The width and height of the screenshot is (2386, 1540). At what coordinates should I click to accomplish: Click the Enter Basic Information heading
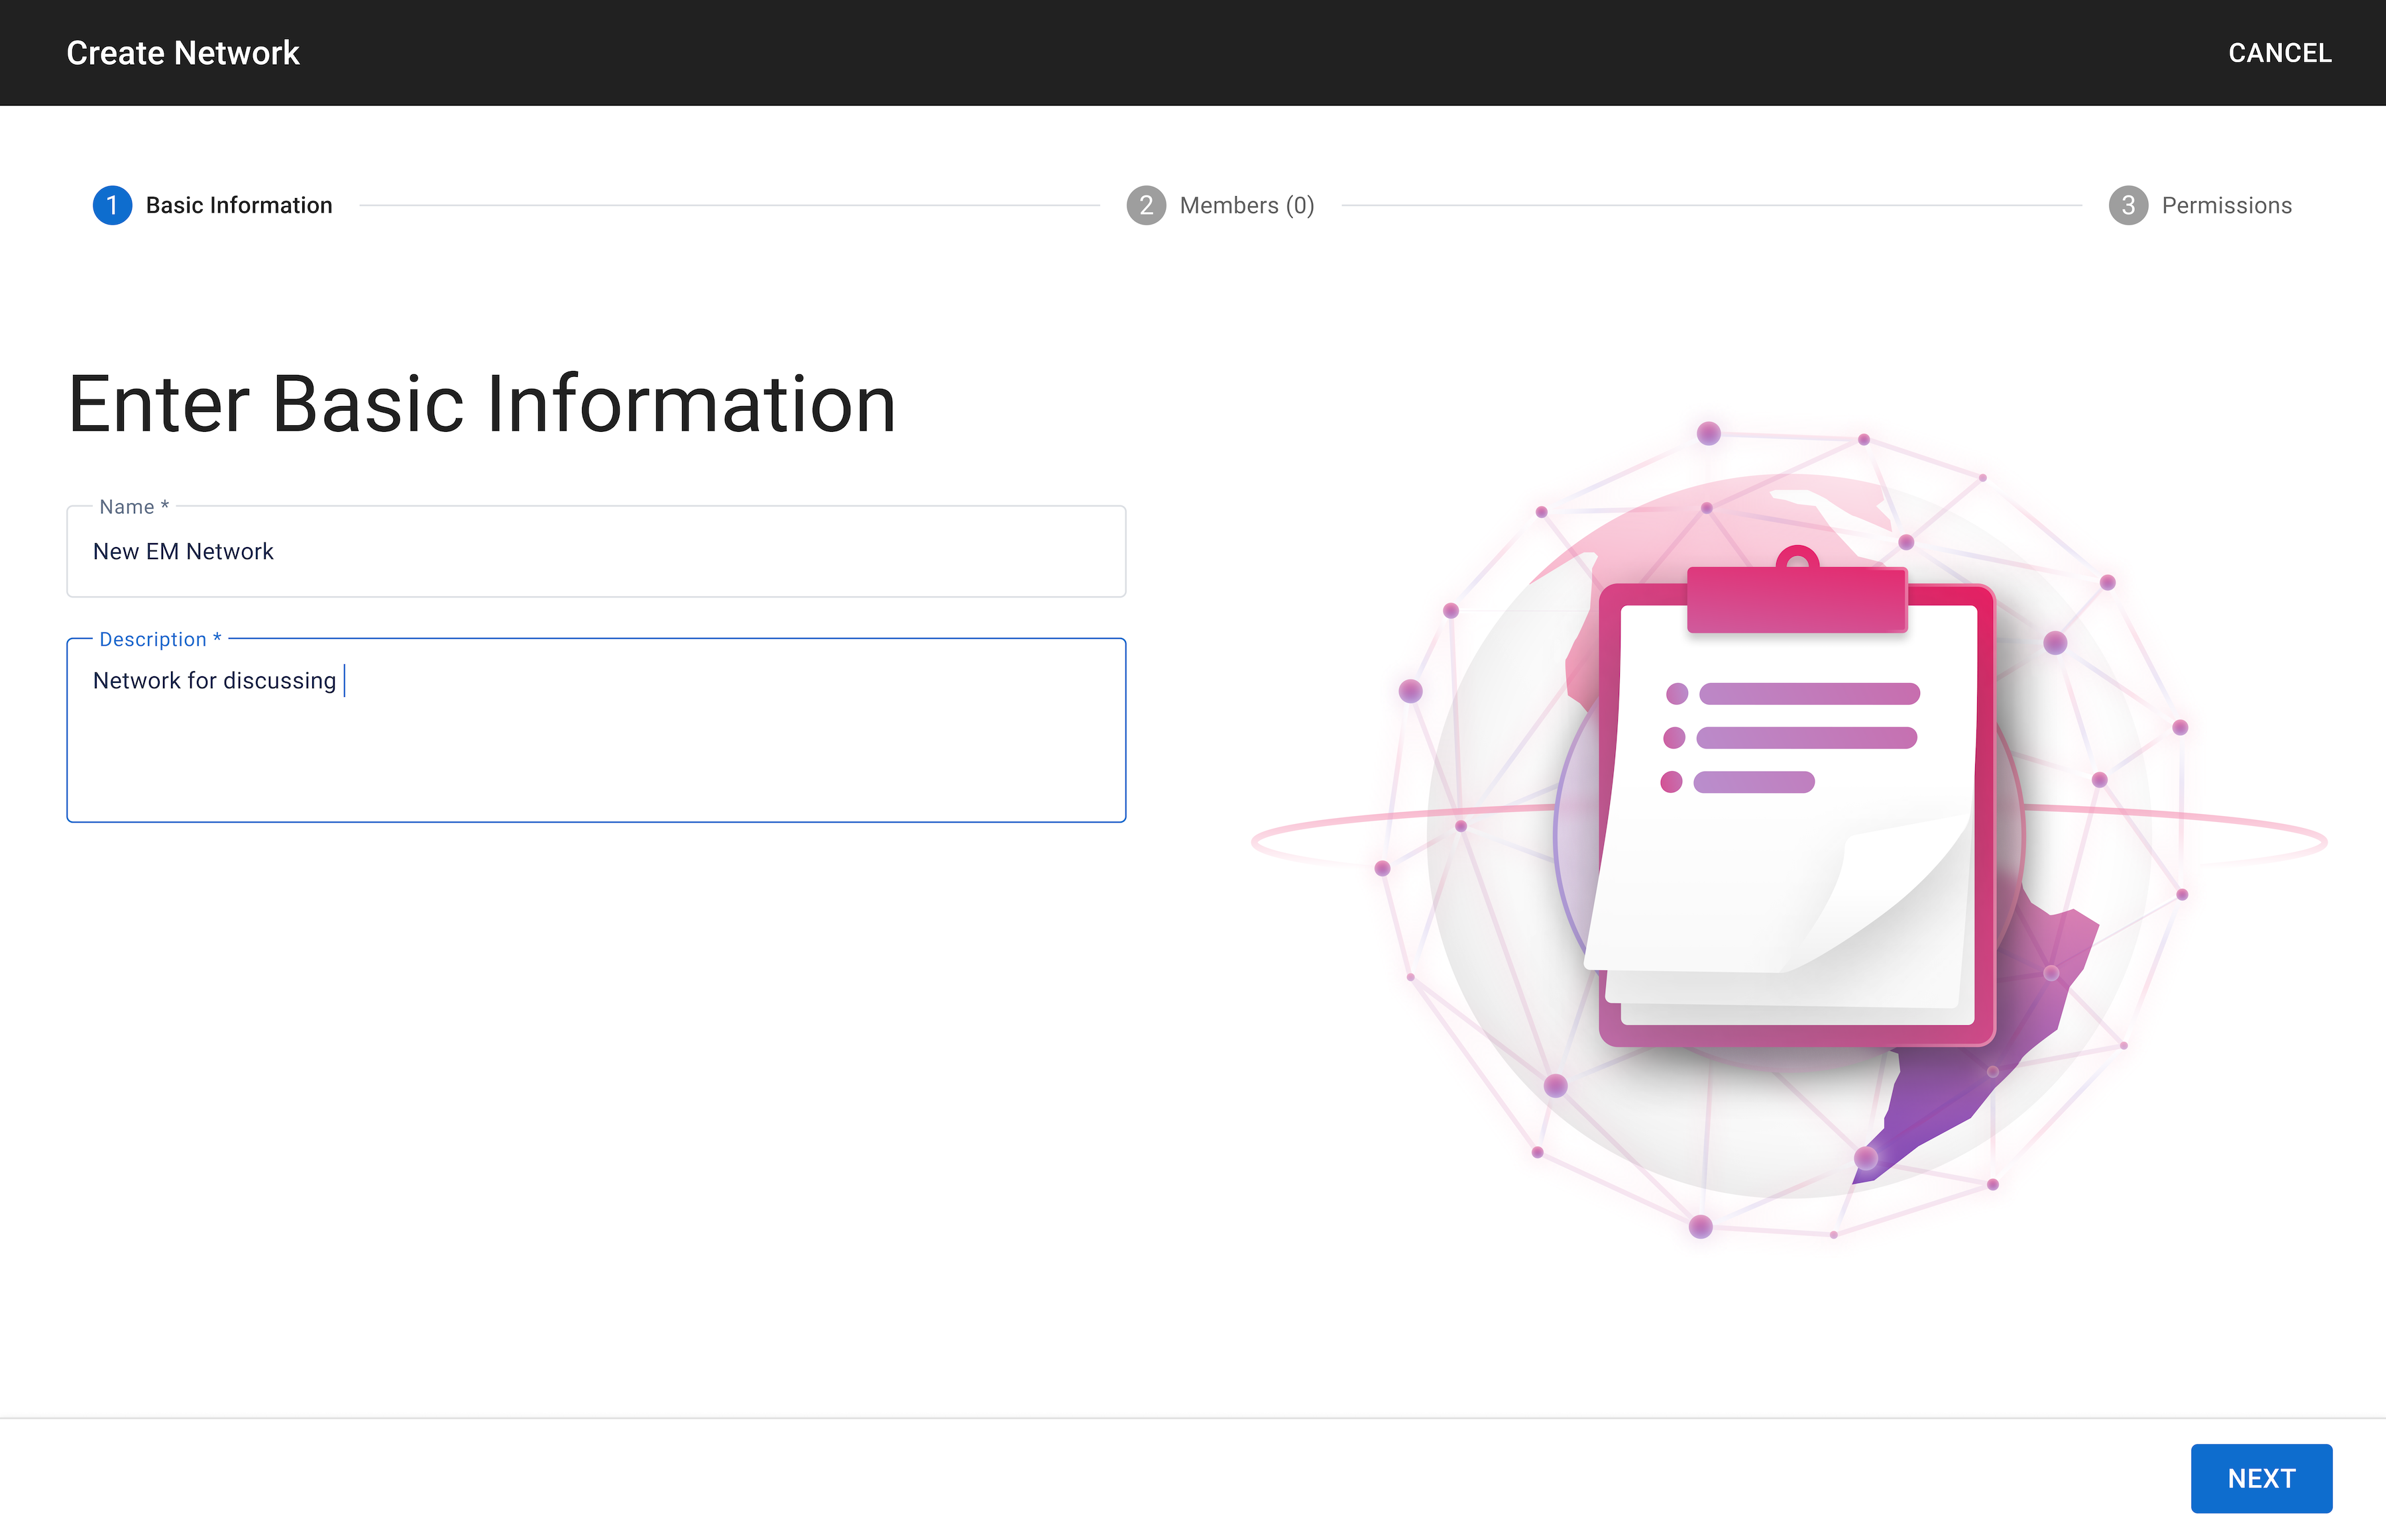[x=481, y=404]
